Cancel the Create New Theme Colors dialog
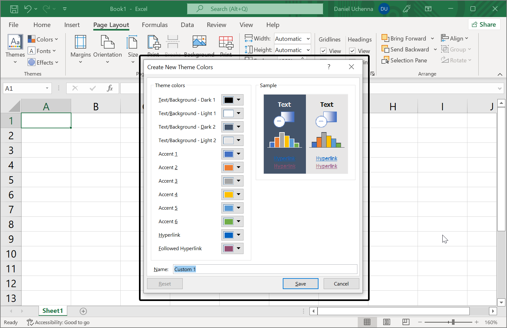Screen dimensions: 507x328 pos(341,284)
